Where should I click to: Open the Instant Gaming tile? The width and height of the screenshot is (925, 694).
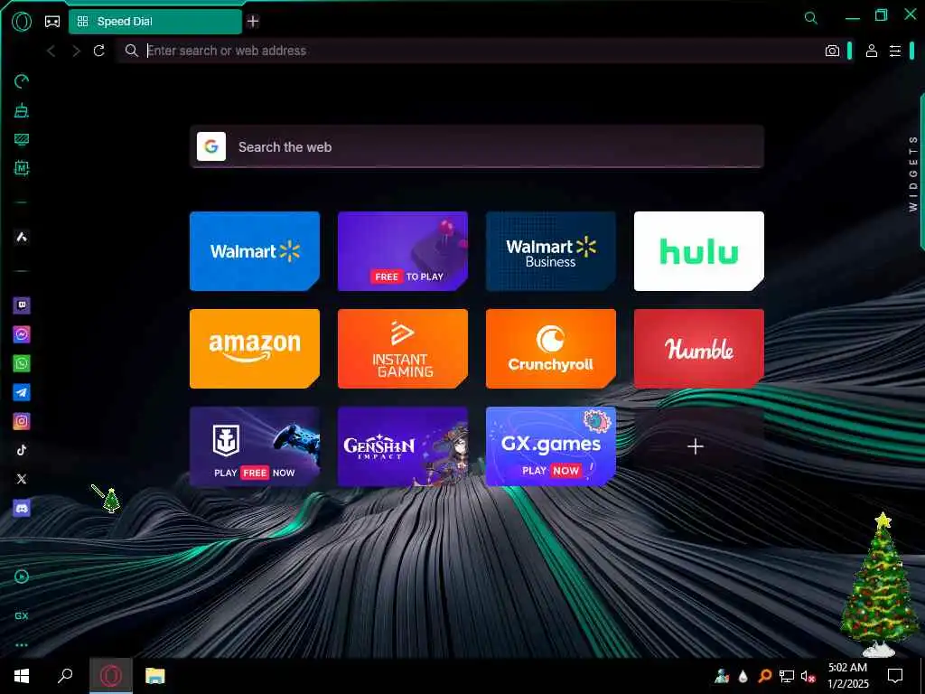point(403,349)
